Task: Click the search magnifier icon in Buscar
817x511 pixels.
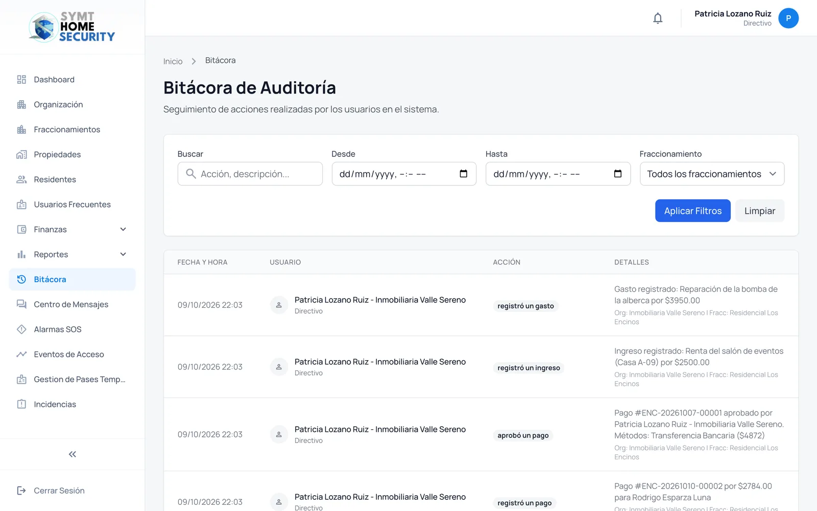Action: pos(191,174)
